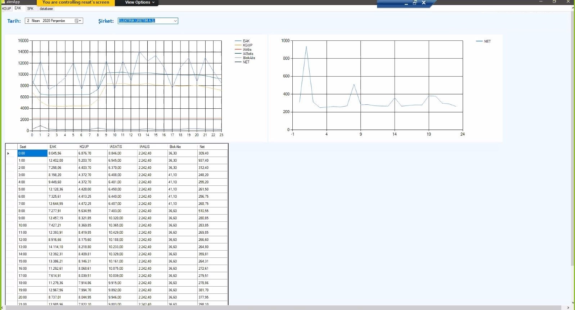Click the NET legend entry in right chart
The width and height of the screenshot is (575, 310).
[x=487, y=41]
